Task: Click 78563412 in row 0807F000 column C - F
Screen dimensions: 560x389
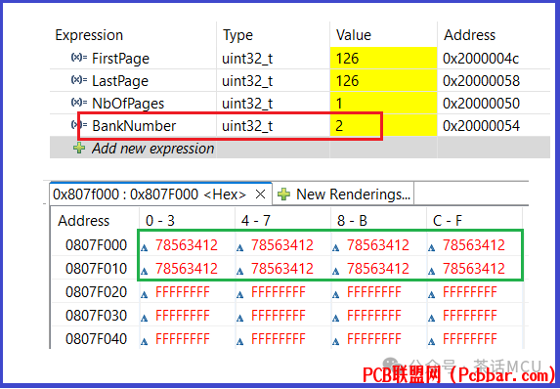Action: click(x=474, y=245)
